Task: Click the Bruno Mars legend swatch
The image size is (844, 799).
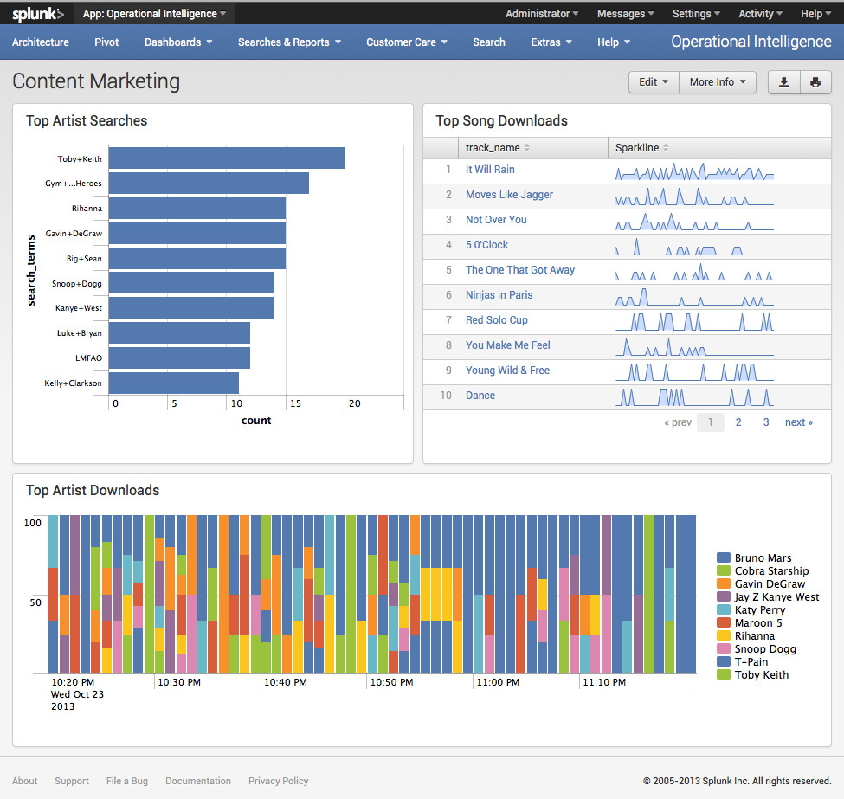Action: coord(724,557)
